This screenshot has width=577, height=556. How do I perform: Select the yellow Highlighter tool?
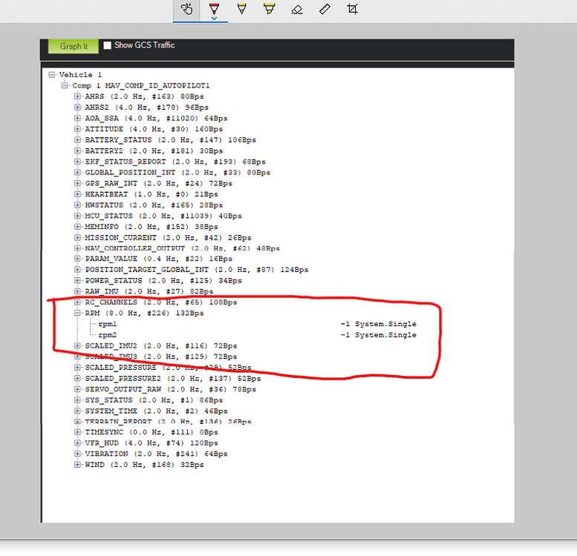(269, 9)
